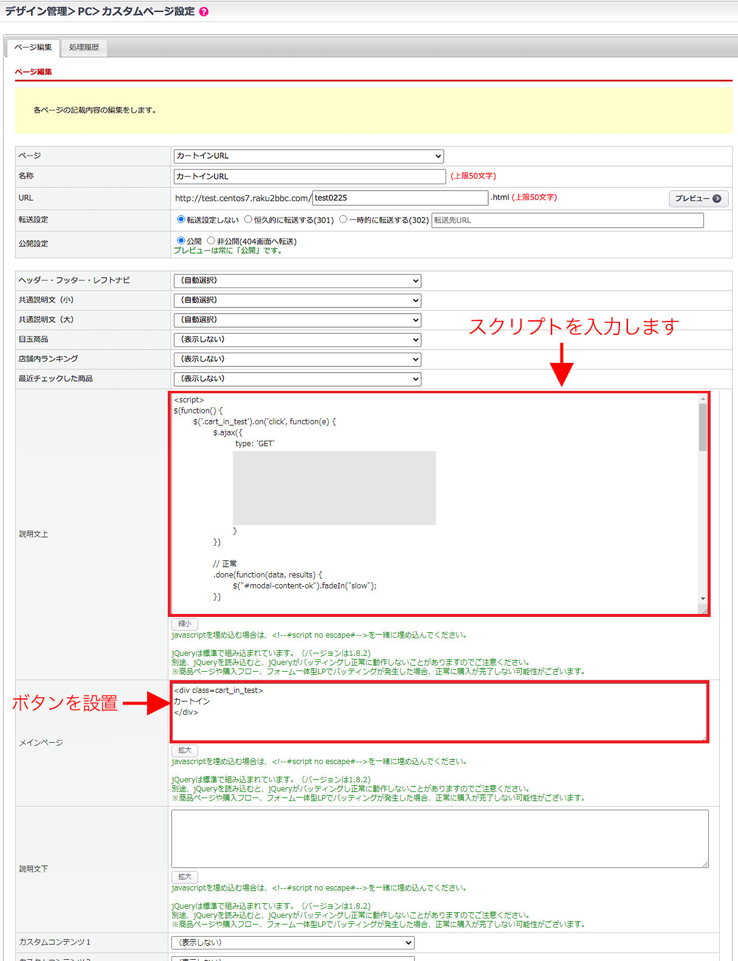Switch to the 処理履歴 tab
Screen dimensions: 738x961
pos(84,47)
